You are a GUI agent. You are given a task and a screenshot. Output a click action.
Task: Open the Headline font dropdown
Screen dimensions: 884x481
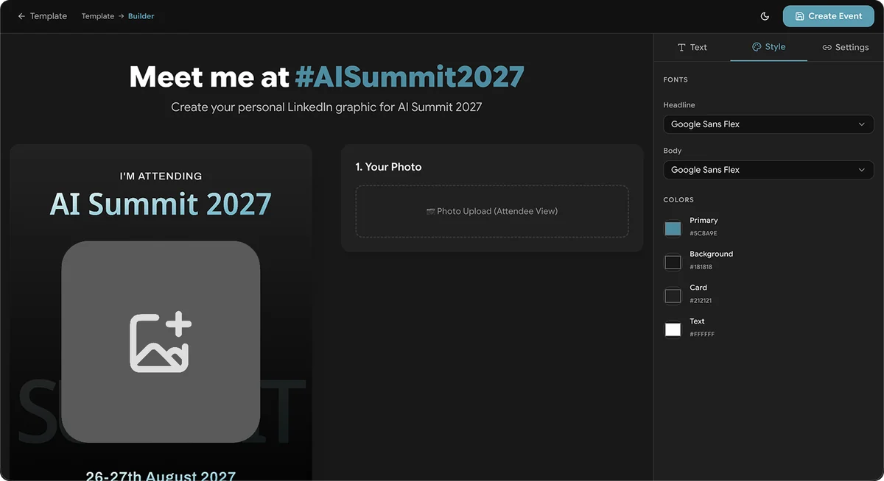(768, 124)
